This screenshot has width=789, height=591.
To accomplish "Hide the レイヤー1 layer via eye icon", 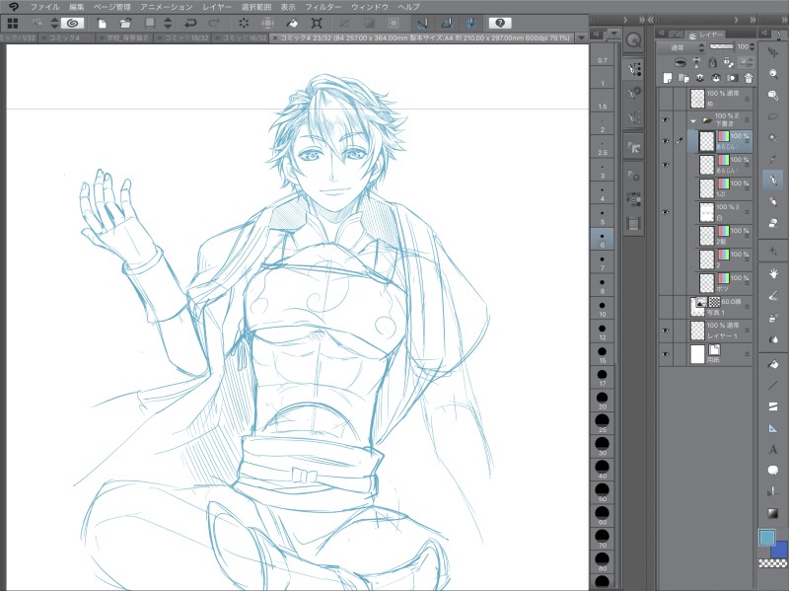I will coord(666,331).
